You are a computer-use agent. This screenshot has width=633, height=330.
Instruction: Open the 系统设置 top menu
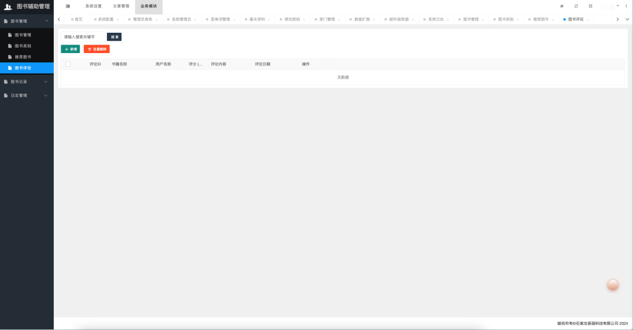(93, 6)
